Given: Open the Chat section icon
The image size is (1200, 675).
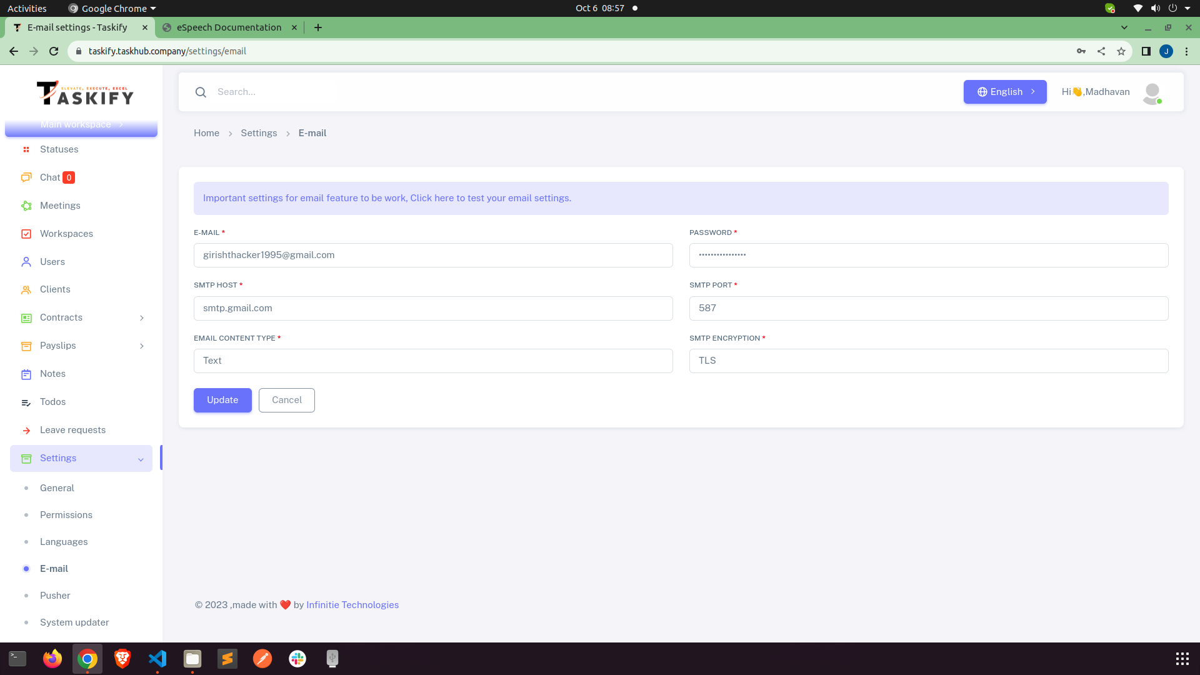Looking at the screenshot, I should 26,177.
